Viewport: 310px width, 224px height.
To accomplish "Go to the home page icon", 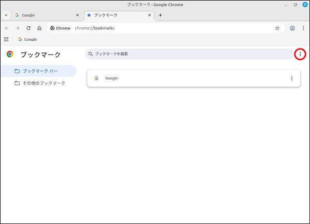I will pos(40,28).
